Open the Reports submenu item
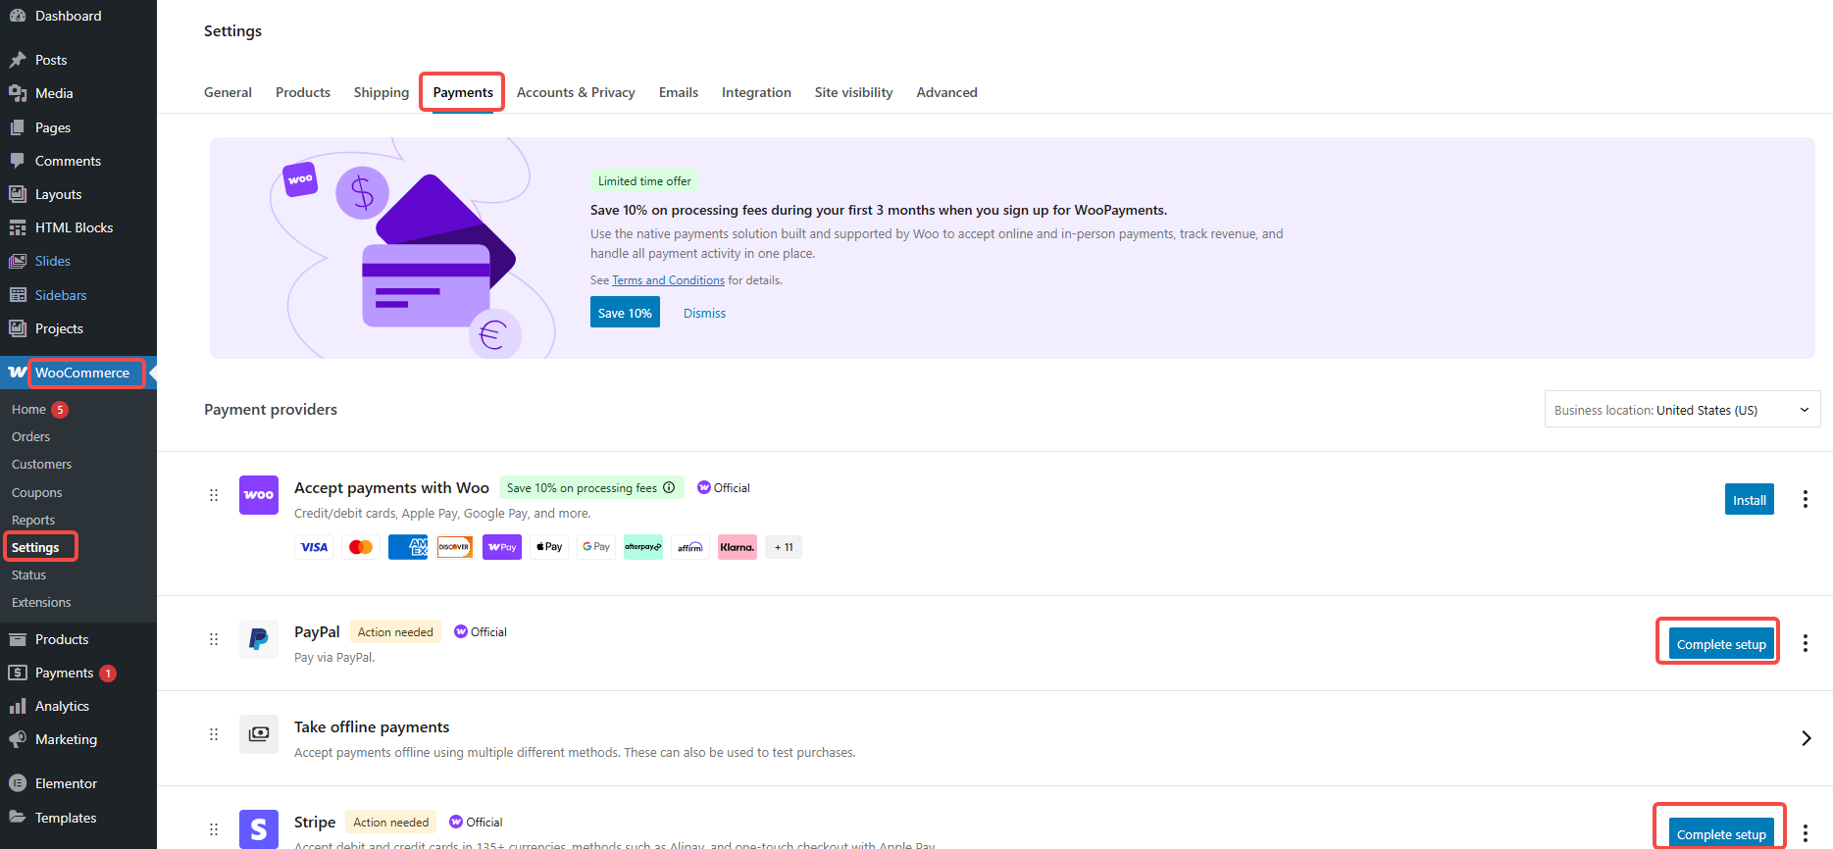 (32, 520)
